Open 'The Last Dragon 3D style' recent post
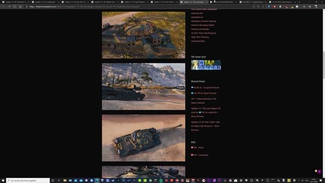Screen dimensions: 325x183 point(206,112)
